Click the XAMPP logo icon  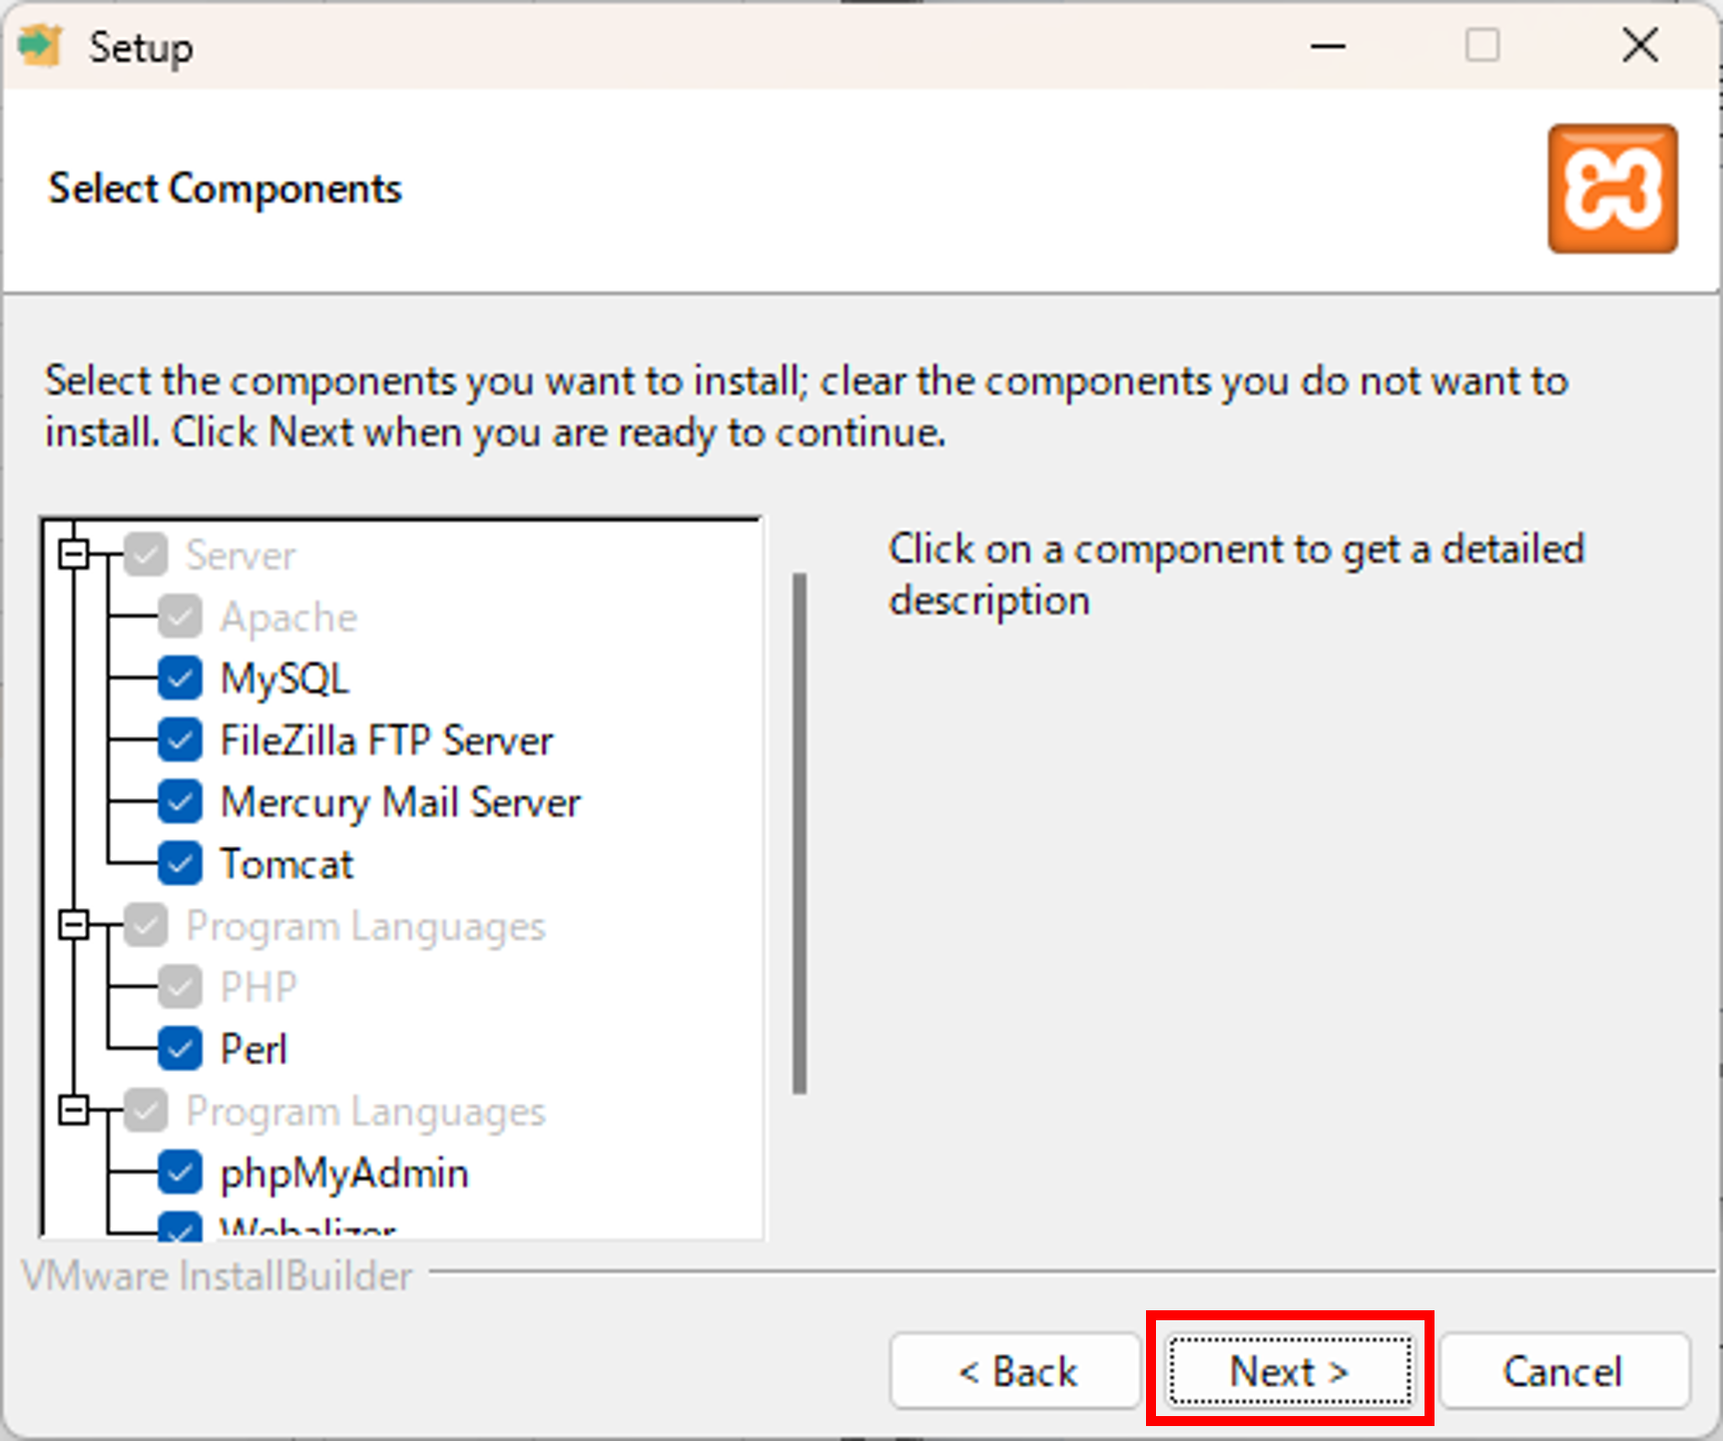click(x=1611, y=190)
